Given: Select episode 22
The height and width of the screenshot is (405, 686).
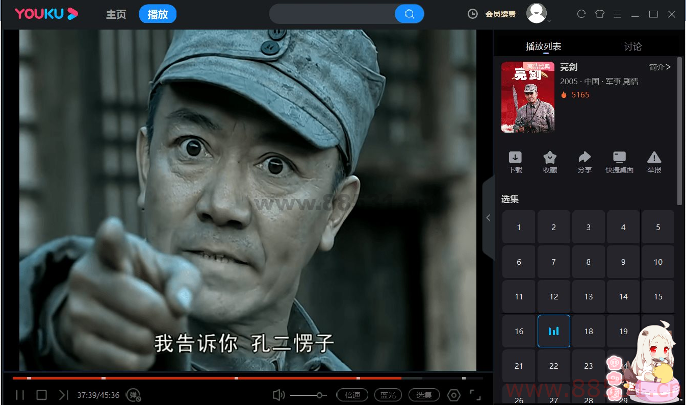Looking at the screenshot, I should tap(553, 366).
